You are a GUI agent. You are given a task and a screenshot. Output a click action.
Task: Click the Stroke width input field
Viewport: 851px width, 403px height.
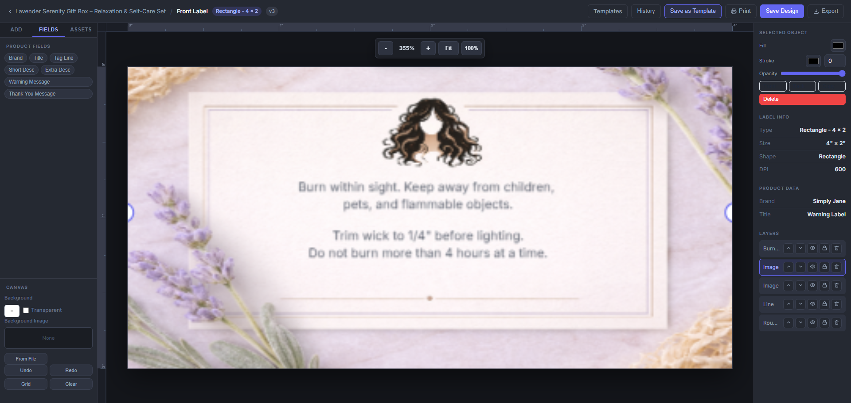point(835,61)
